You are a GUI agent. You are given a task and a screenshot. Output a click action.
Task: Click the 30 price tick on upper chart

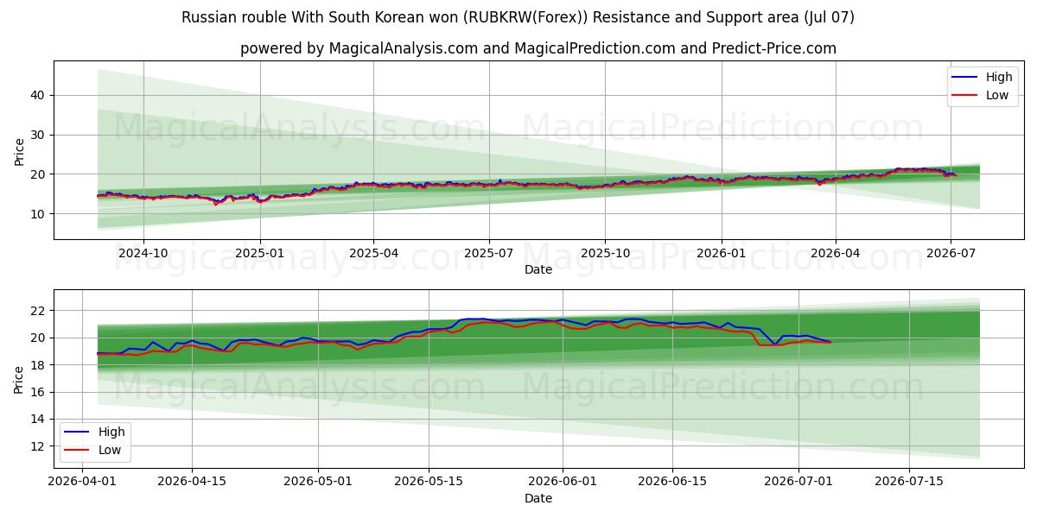pos(39,135)
